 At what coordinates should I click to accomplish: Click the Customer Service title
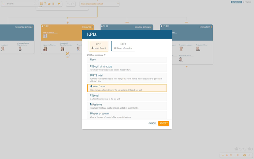23,27
